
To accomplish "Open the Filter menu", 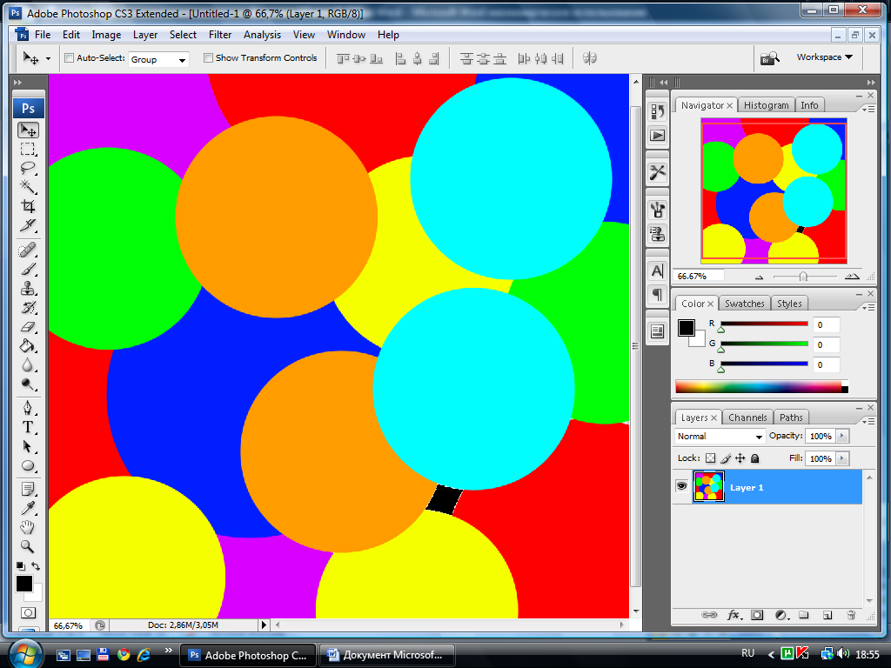I will (220, 35).
